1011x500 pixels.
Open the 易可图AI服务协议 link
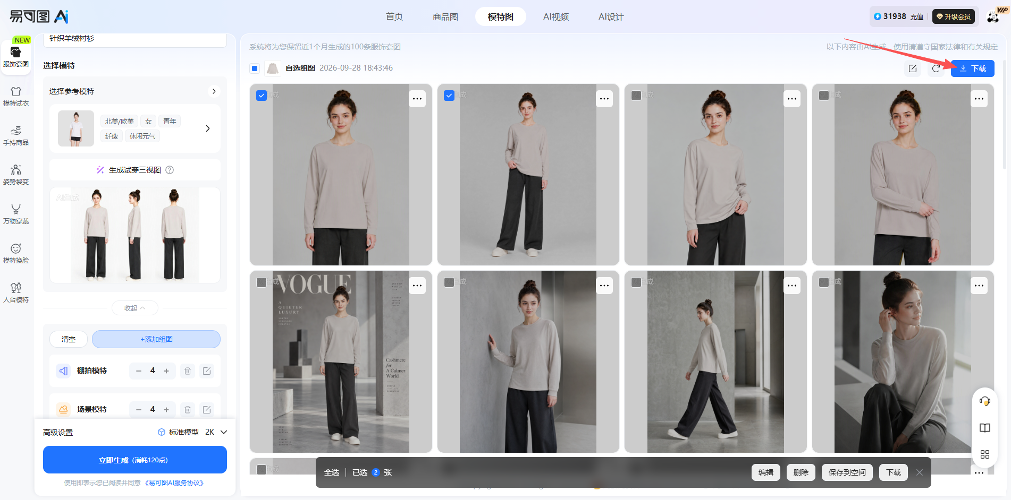[x=174, y=483]
